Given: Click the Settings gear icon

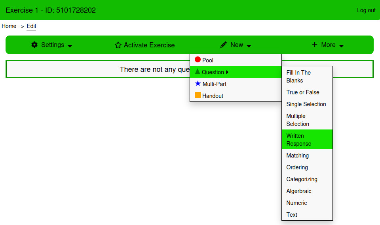Looking at the screenshot, I should (34, 45).
